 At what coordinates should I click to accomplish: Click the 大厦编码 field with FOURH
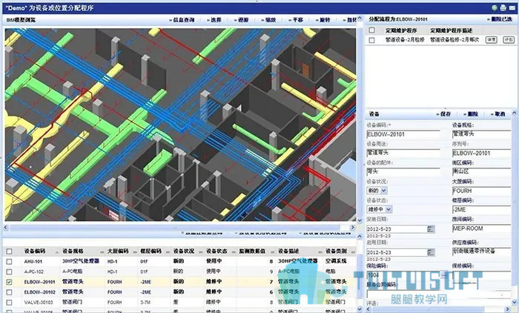point(482,191)
